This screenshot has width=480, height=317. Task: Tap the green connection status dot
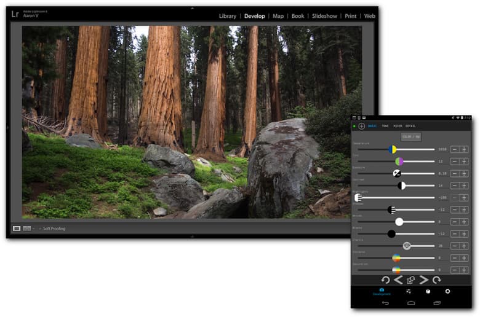coord(354,126)
